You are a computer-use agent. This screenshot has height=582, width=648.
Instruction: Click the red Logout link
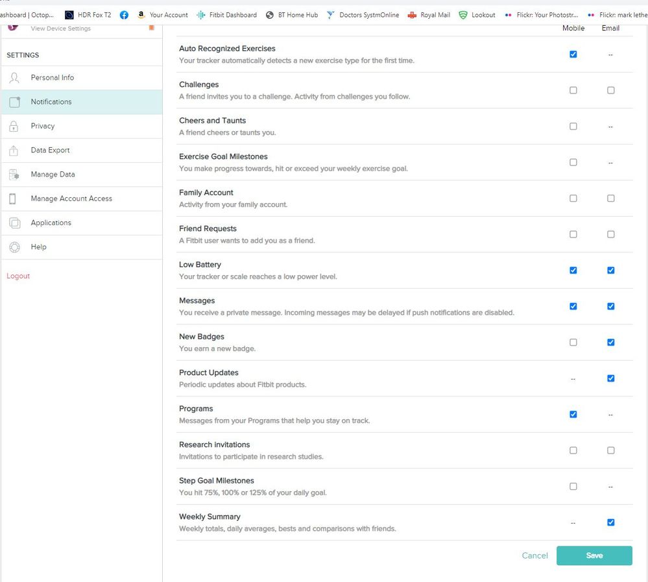pos(18,276)
